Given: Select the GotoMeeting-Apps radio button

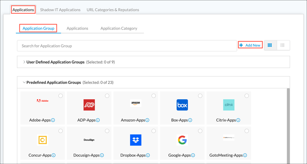Looking at the screenshot, I should (x=247, y=131).
